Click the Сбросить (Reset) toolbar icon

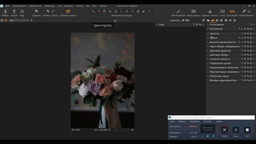36,11
